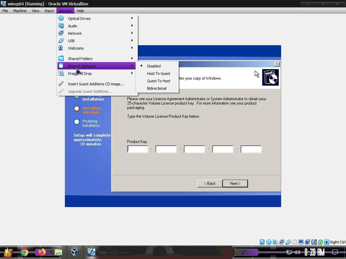346x259 pixels.
Task: Open the File menu
Action: tap(5, 11)
